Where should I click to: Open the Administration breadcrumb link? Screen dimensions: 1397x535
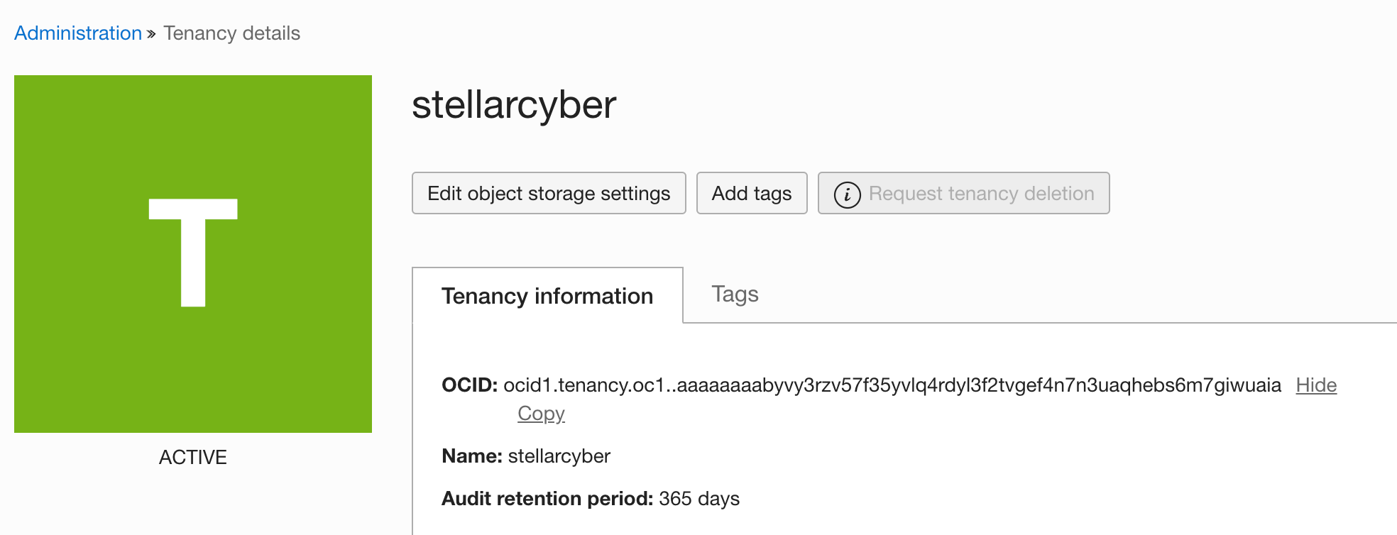tap(78, 33)
